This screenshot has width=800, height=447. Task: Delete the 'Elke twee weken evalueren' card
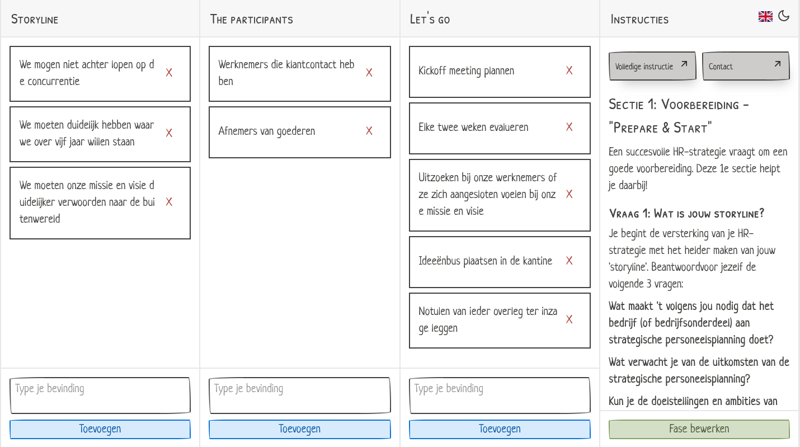pyautogui.click(x=570, y=127)
